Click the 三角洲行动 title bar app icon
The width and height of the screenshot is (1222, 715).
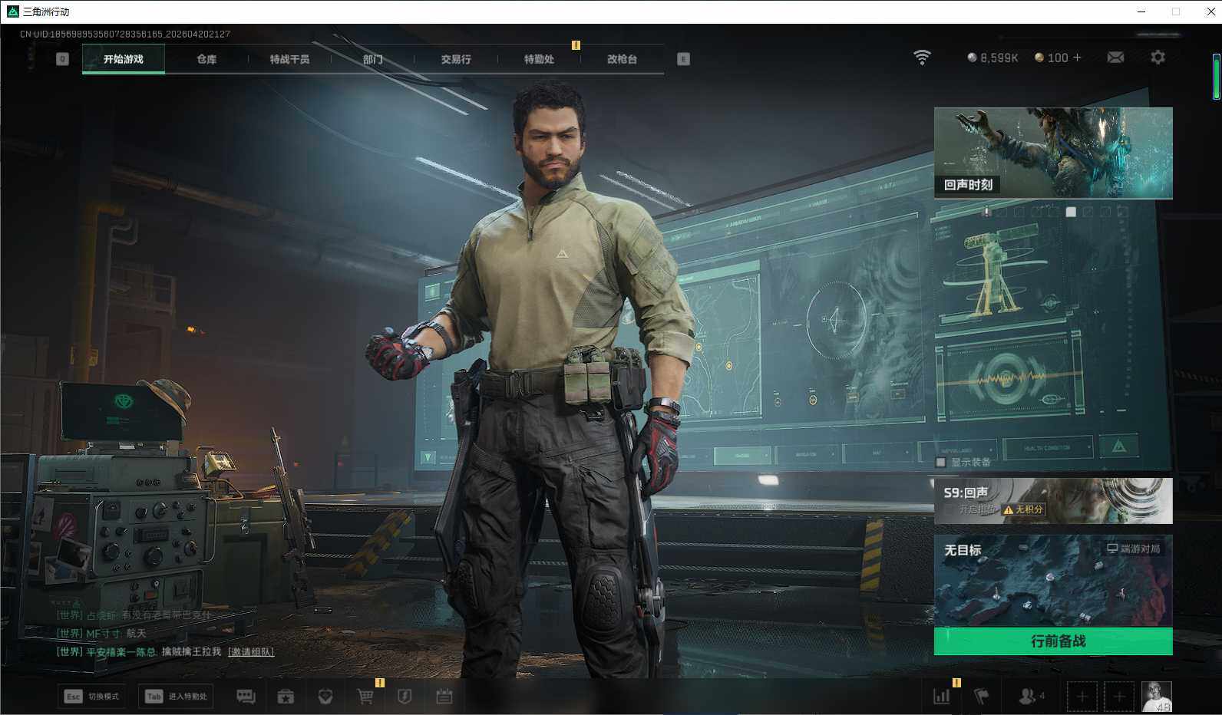(x=12, y=12)
